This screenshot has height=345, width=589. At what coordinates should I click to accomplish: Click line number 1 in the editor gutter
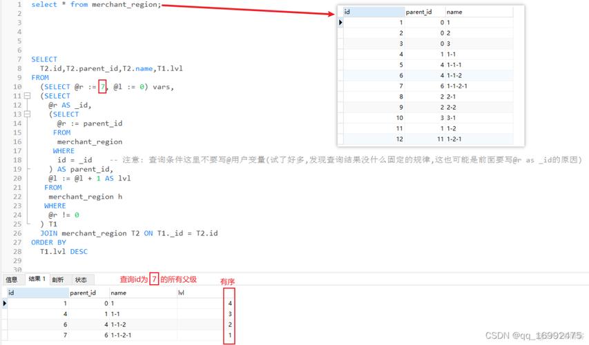point(19,5)
